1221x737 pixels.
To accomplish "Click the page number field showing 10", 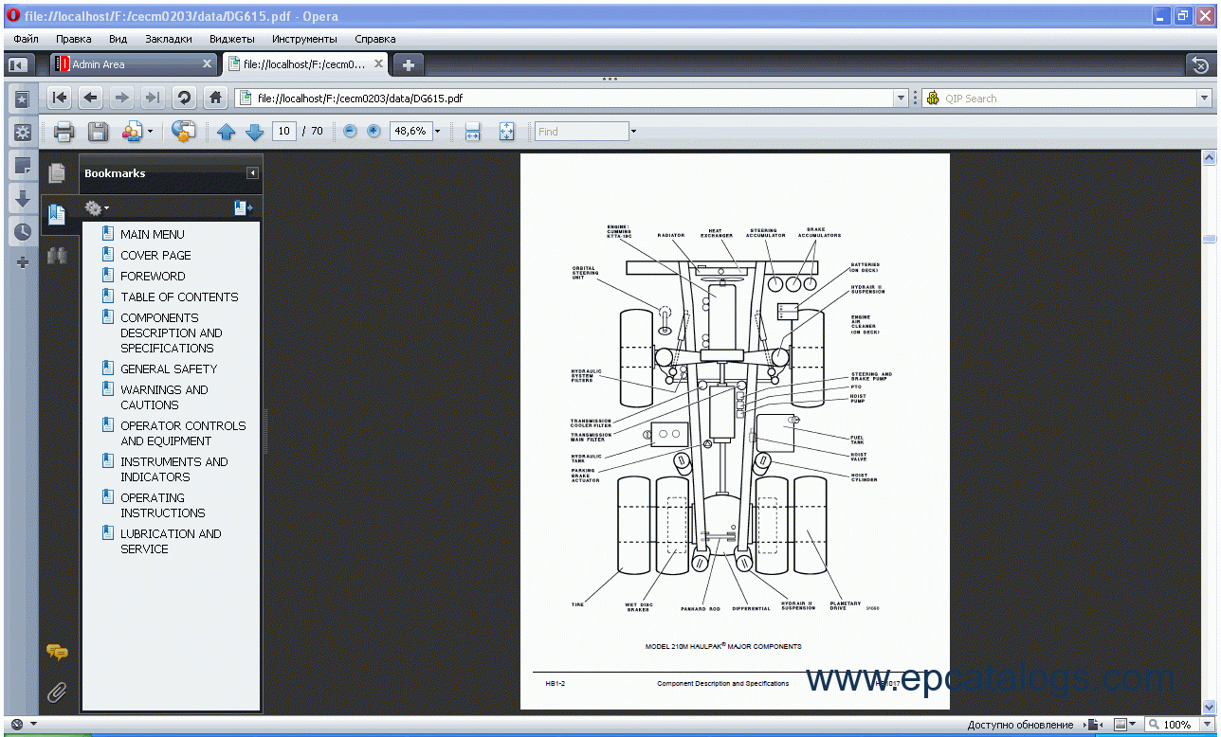I will [x=283, y=132].
